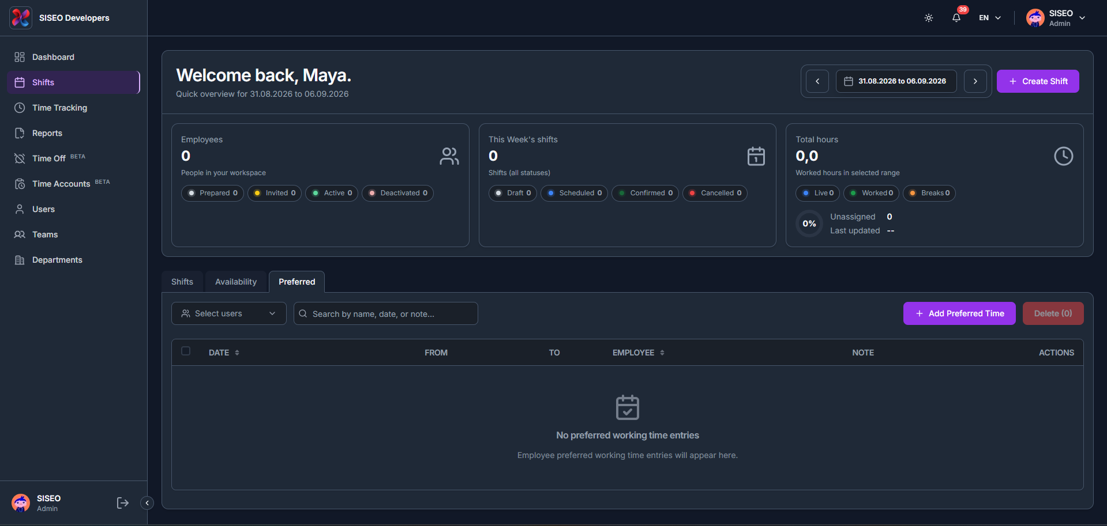Open the Select users dropdown
Viewport: 1107px width, 526px height.
click(229, 313)
